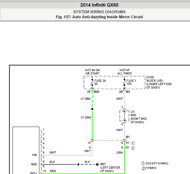The width and height of the screenshot is (190, 174).
Task: Click the 'FUSE 1 10A' label
Action: pos(131,82)
